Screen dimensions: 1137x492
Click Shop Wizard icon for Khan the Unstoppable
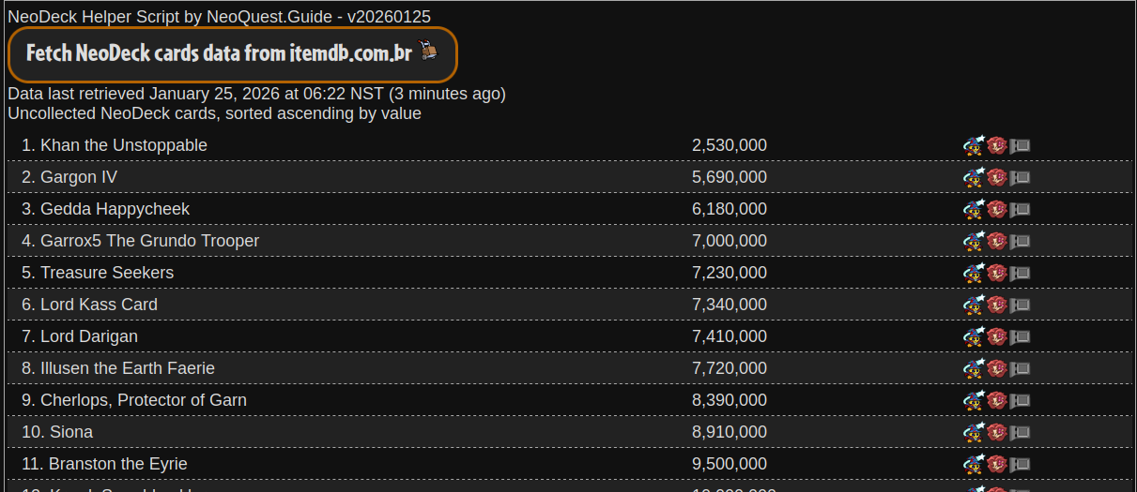(x=974, y=145)
